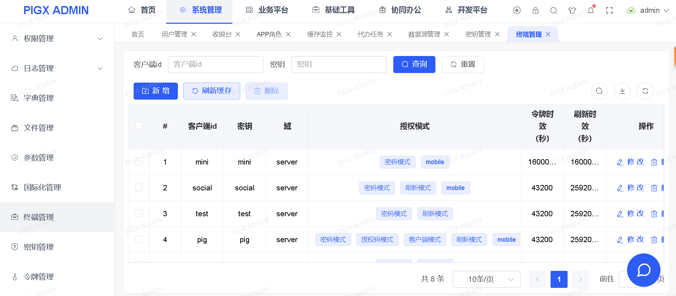The width and height of the screenshot is (676, 296).
Task: Expand the 日志管理 sidebar menu
Action: [57, 68]
